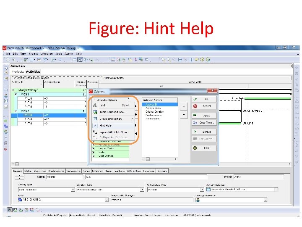
Task: Click Cancel in the Columns dialog
Action: 204,106
